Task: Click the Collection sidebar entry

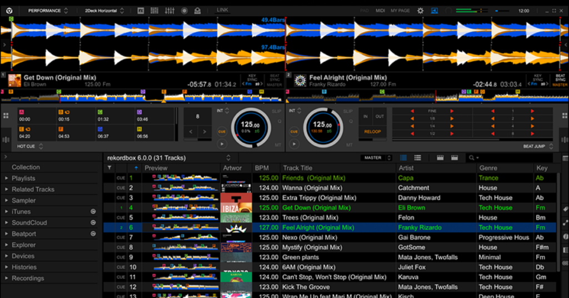Action: coord(26,167)
